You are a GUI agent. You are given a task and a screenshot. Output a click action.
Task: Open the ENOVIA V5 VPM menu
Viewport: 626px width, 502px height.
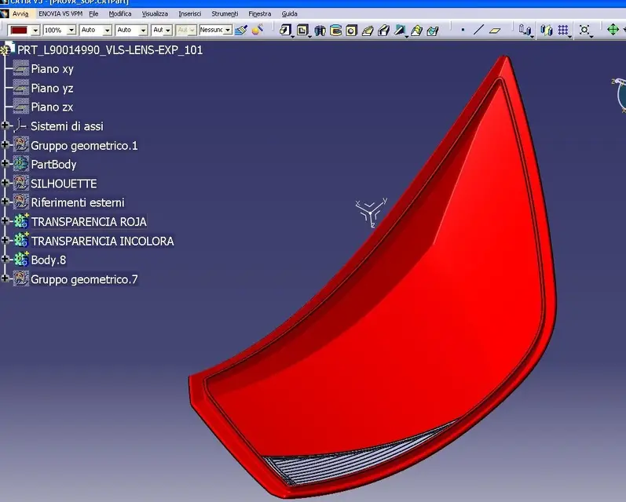[x=60, y=13]
